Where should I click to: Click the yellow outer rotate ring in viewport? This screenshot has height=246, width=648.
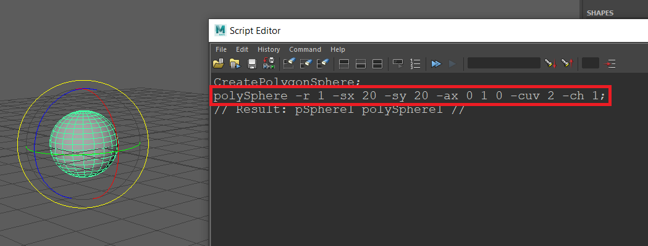[x=83, y=81]
